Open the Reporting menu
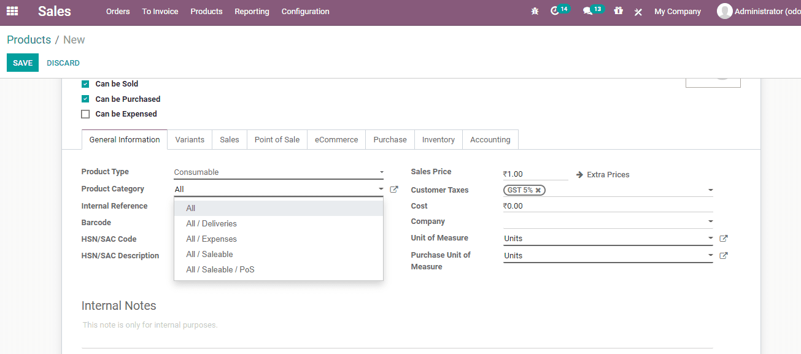The image size is (801, 354). point(252,11)
